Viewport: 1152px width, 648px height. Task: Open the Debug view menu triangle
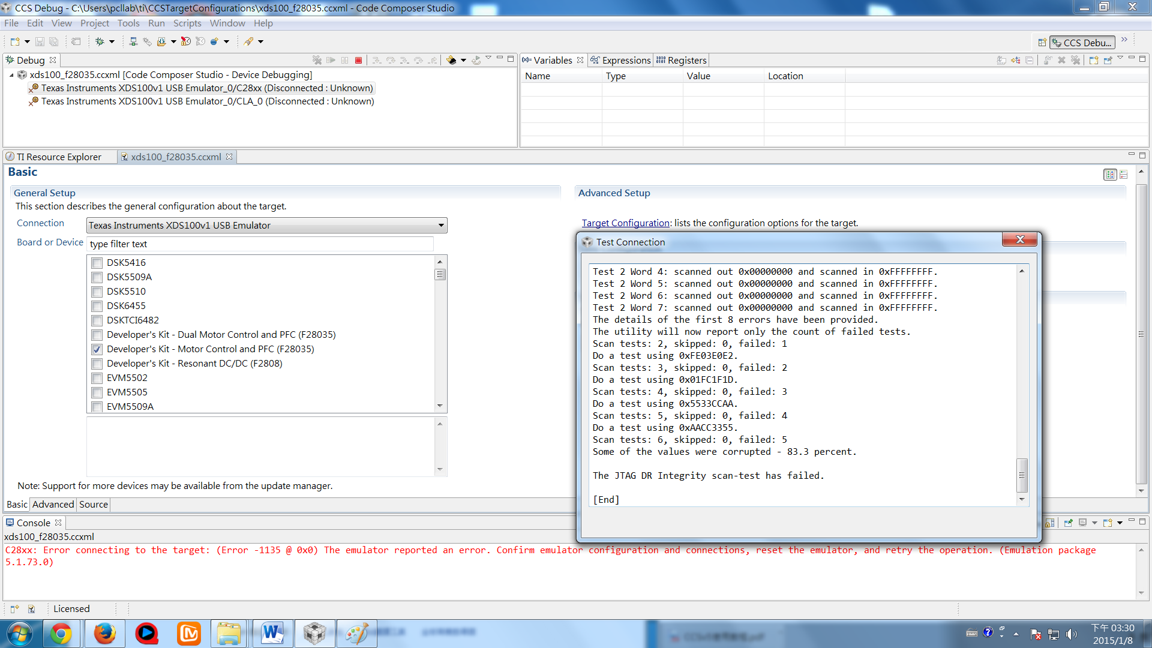(488, 58)
